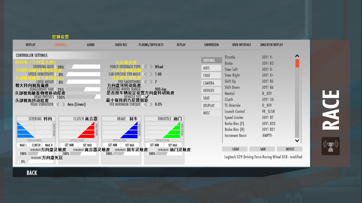Click right arrow for Force Feedback Type
The width and height of the screenshot is (362, 203).
[x=151, y=67]
